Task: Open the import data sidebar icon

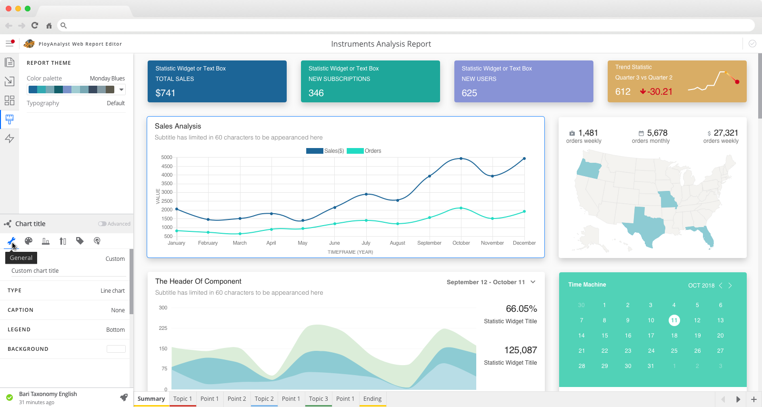Action: [9, 81]
